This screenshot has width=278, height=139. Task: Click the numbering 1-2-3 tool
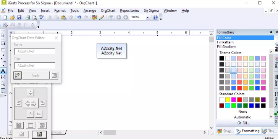3,77
